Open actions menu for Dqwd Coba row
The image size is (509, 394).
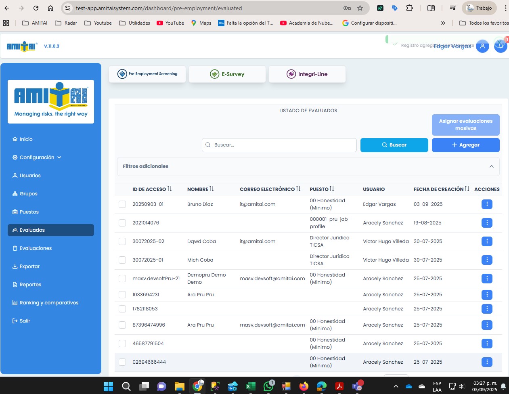[x=487, y=241]
